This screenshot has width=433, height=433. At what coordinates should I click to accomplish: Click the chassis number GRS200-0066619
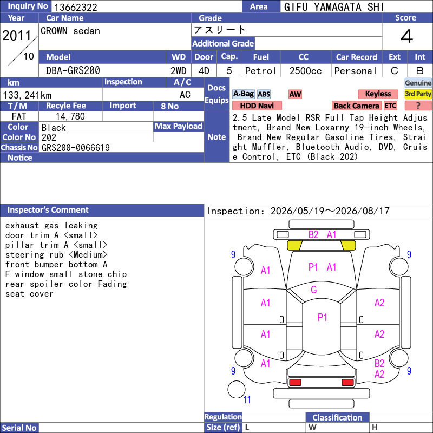click(x=76, y=148)
